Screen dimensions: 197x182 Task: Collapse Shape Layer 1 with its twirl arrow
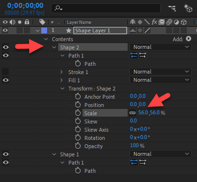tap(37, 30)
